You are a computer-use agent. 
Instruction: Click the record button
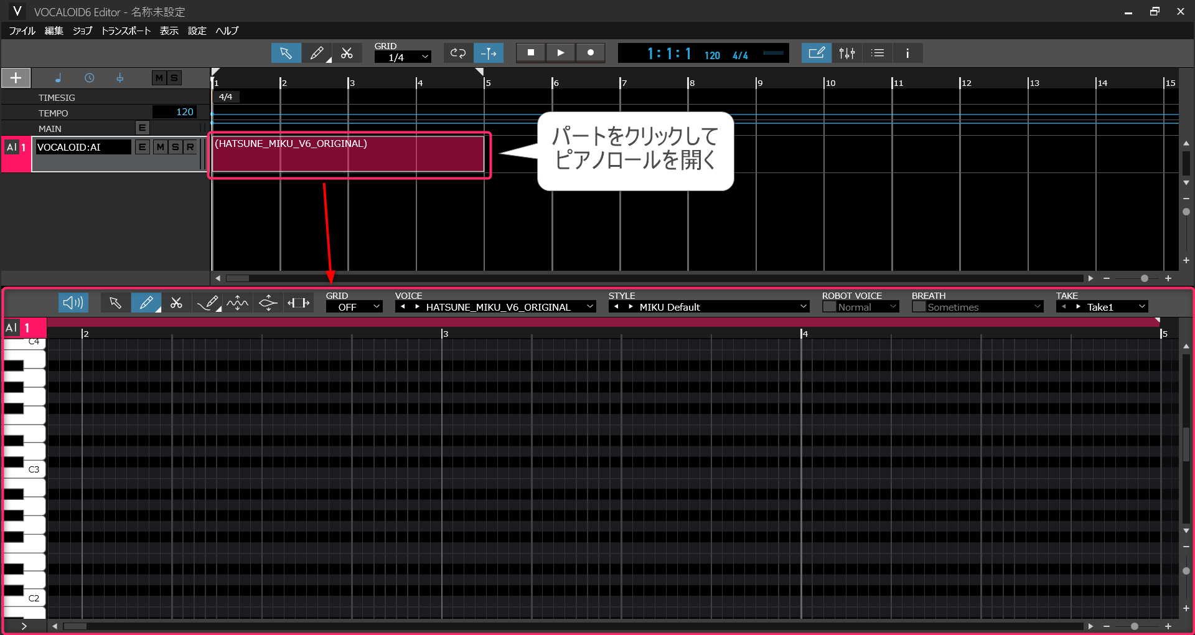tap(591, 53)
